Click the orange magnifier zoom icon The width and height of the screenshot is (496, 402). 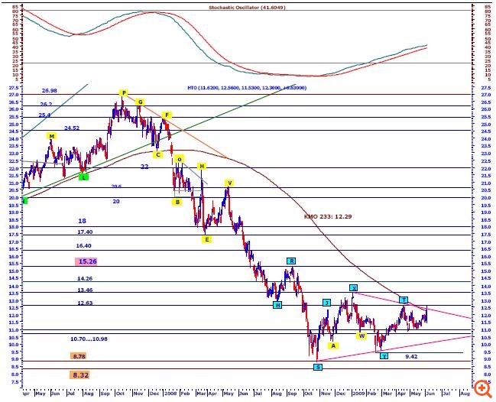tap(482, 388)
